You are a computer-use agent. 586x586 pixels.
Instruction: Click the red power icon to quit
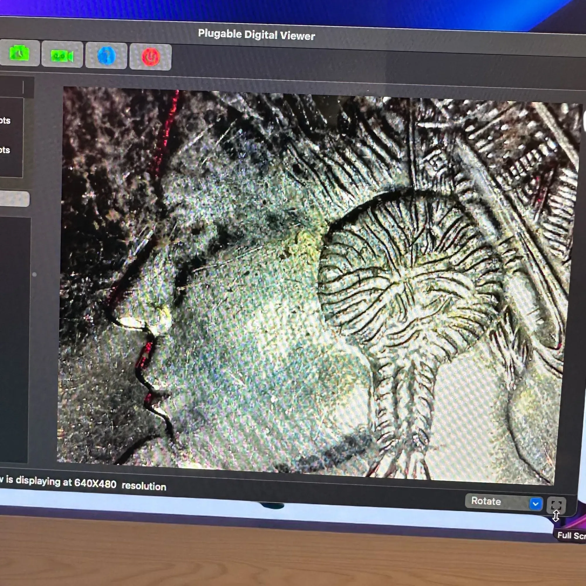tap(150, 57)
